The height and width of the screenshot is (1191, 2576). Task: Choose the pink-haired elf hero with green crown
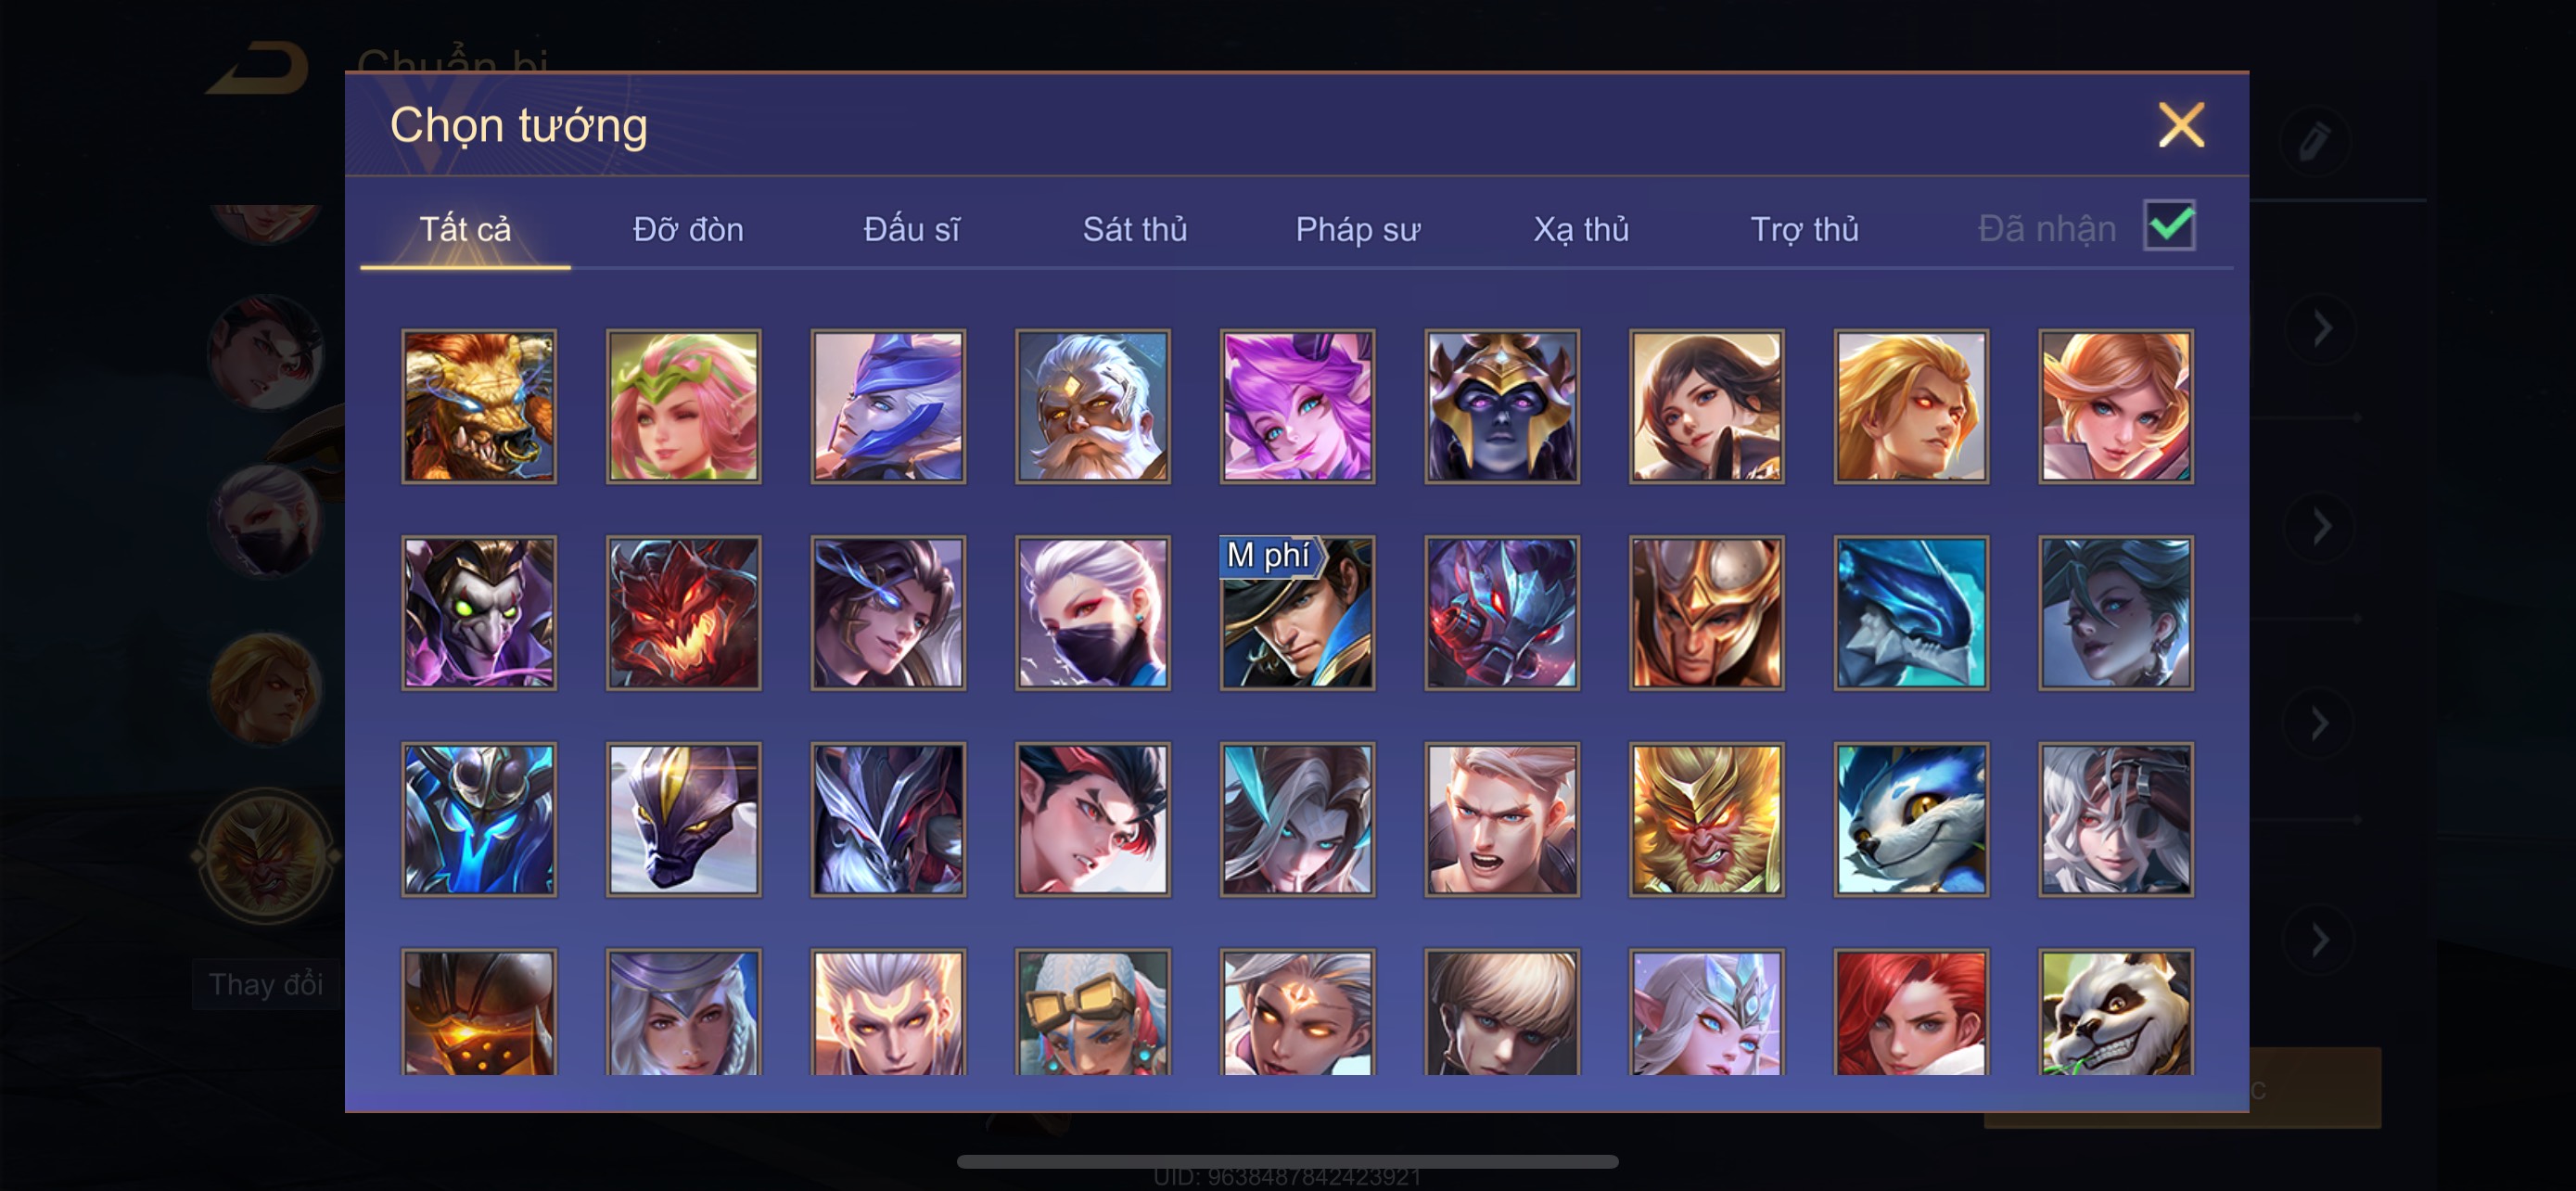683,406
